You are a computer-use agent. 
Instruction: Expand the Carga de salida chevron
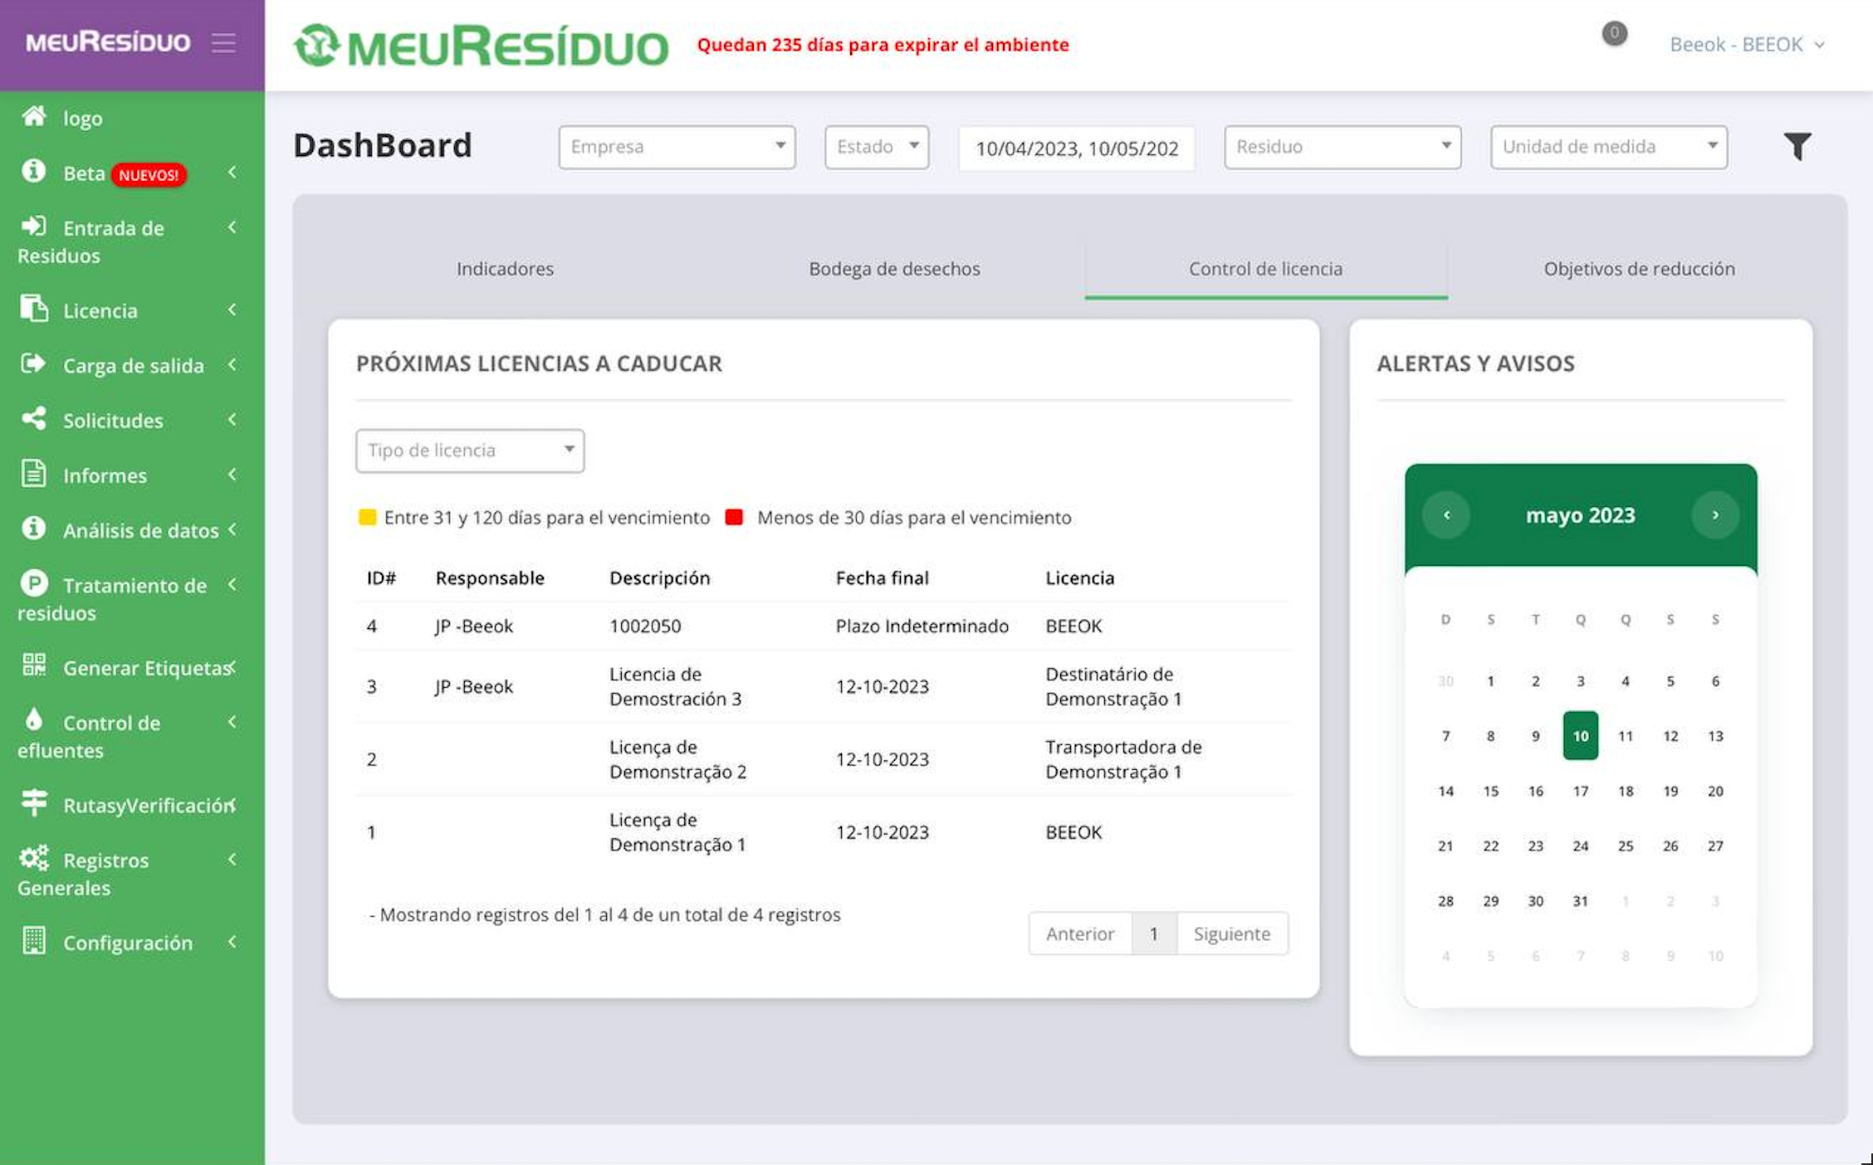point(232,364)
